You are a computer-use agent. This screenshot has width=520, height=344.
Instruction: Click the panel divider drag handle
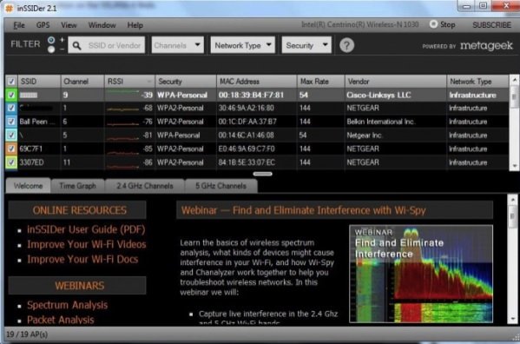pyautogui.click(x=263, y=174)
